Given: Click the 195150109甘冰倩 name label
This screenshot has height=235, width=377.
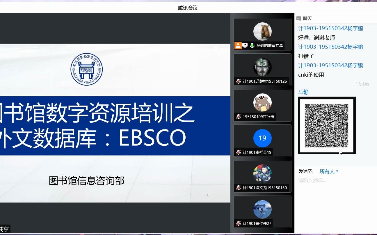Looking at the screenshot, I should [x=259, y=117].
